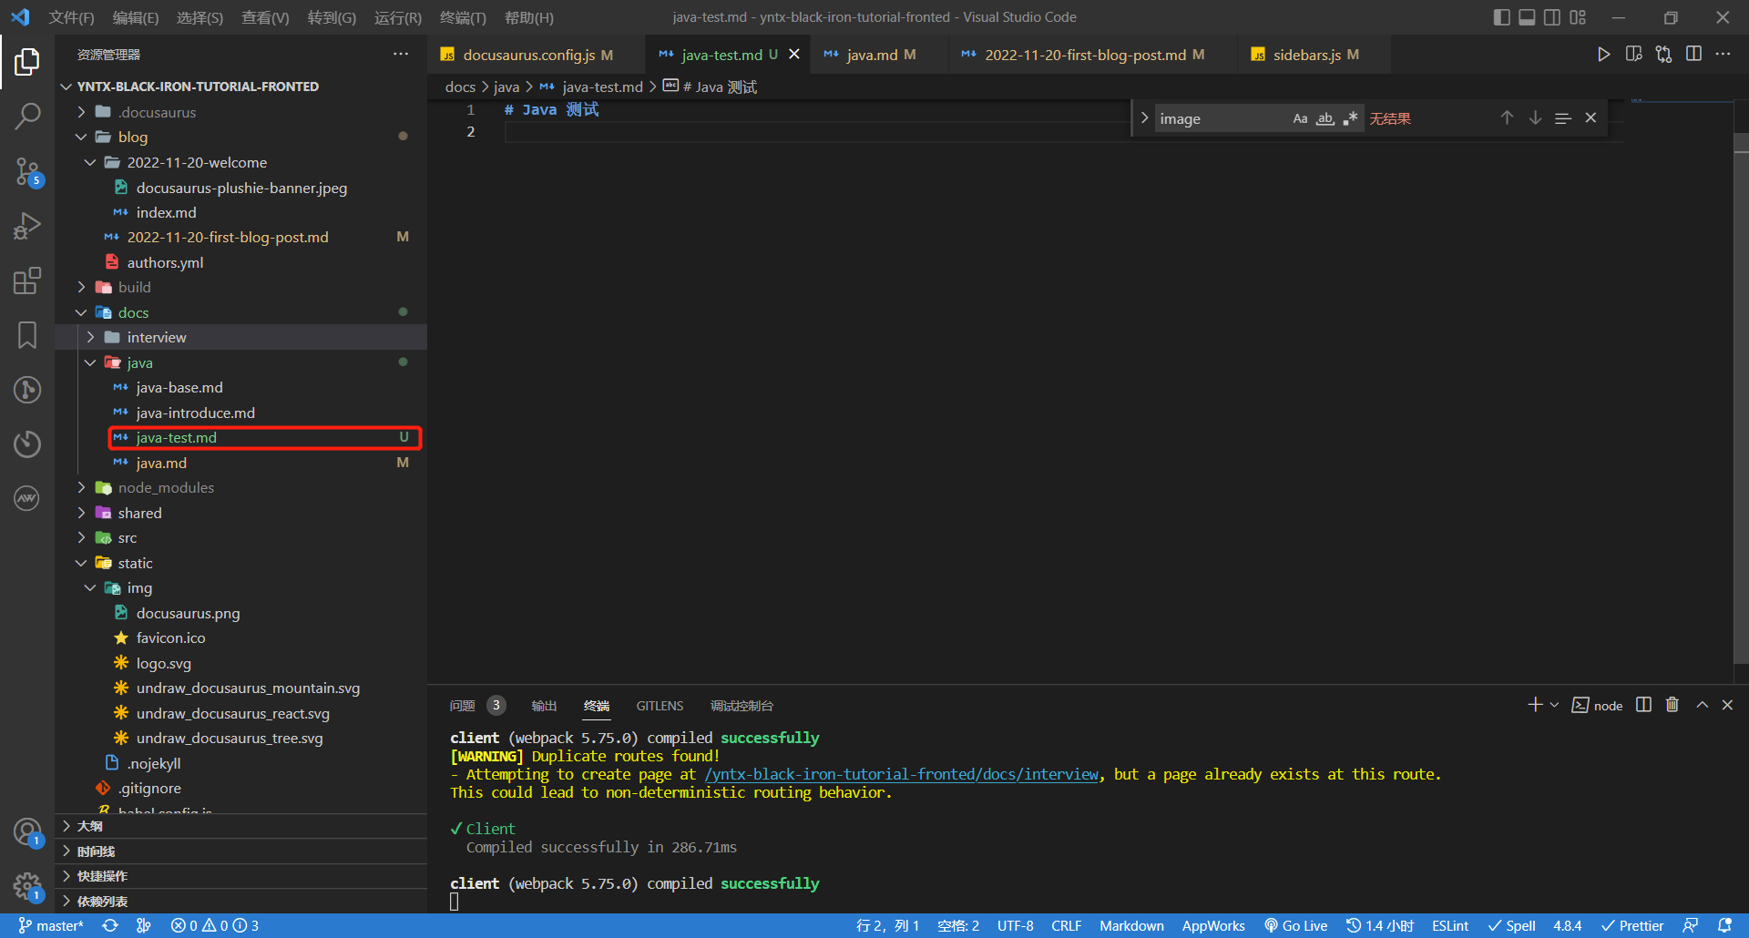Image resolution: width=1749 pixels, height=938 pixels.
Task: Expand the interview folder
Action: click(x=90, y=337)
